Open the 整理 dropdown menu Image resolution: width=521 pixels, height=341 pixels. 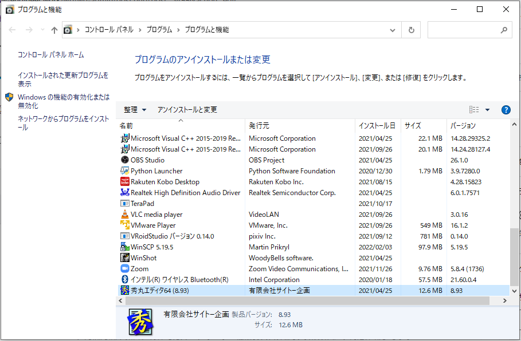point(135,110)
